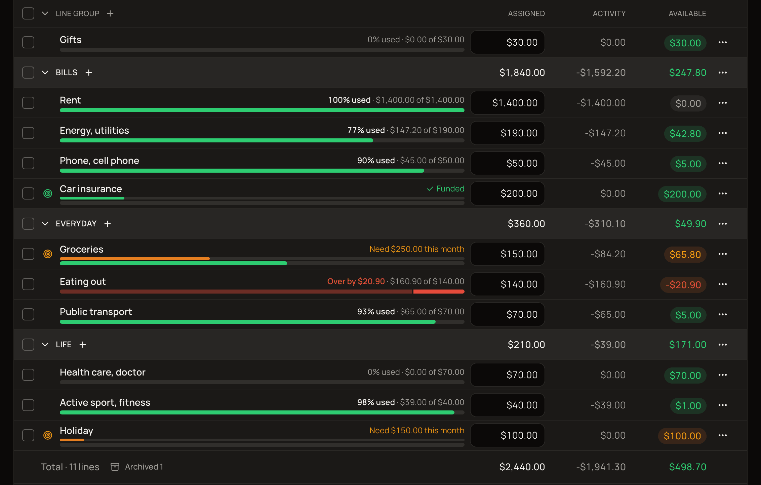This screenshot has width=761, height=485.
Task: Add a new line group with plus
Action: [x=110, y=13]
